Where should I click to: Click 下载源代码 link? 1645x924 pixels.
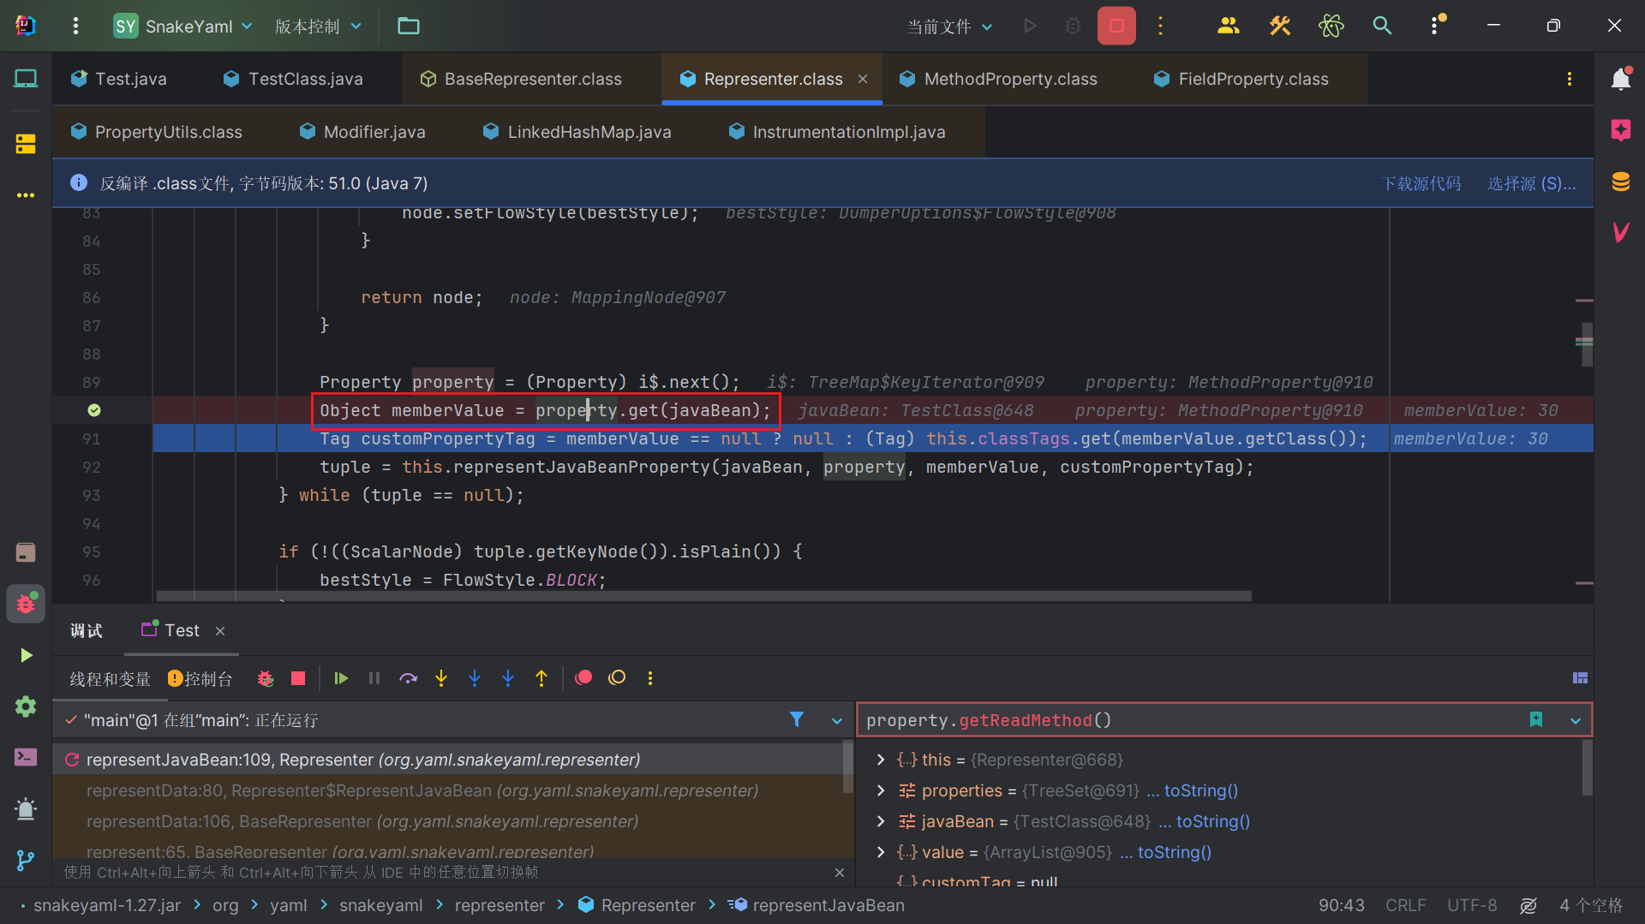click(x=1421, y=183)
